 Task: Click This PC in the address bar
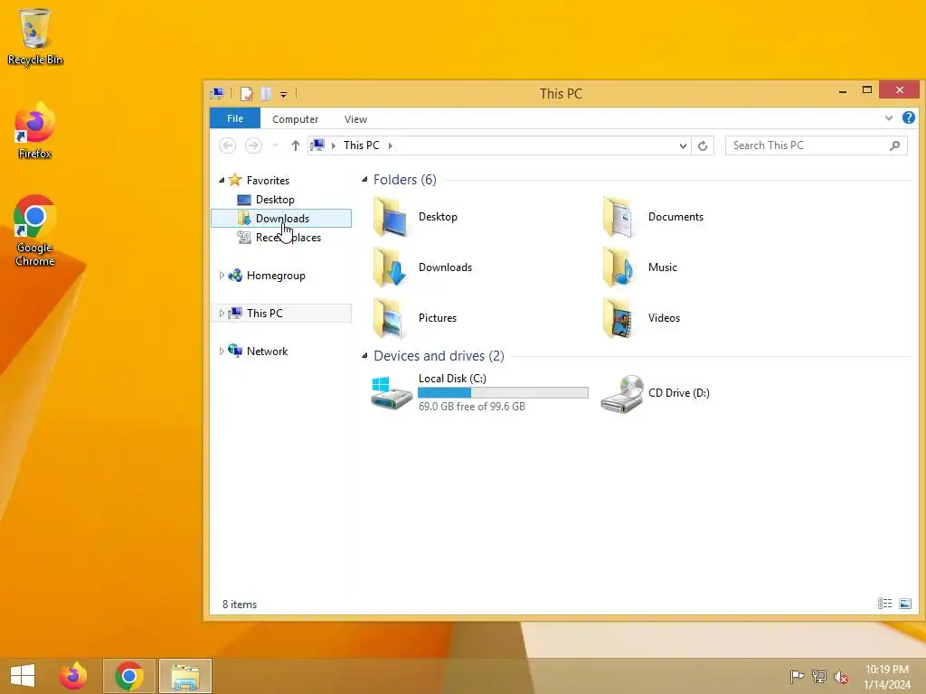click(362, 145)
